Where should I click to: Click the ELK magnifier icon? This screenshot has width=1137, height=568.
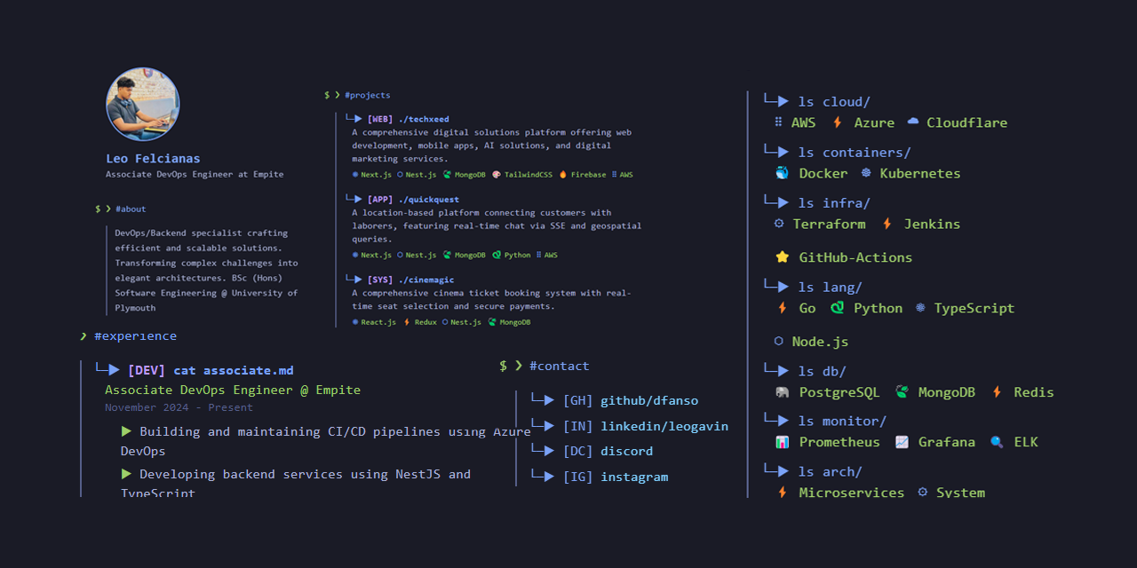click(x=997, y=442)
